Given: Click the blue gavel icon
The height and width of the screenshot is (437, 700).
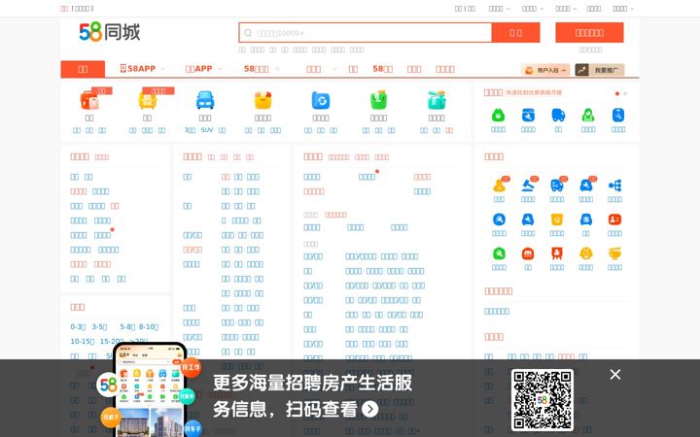Looking at the screenshot, I should click(x=528, y=185).
